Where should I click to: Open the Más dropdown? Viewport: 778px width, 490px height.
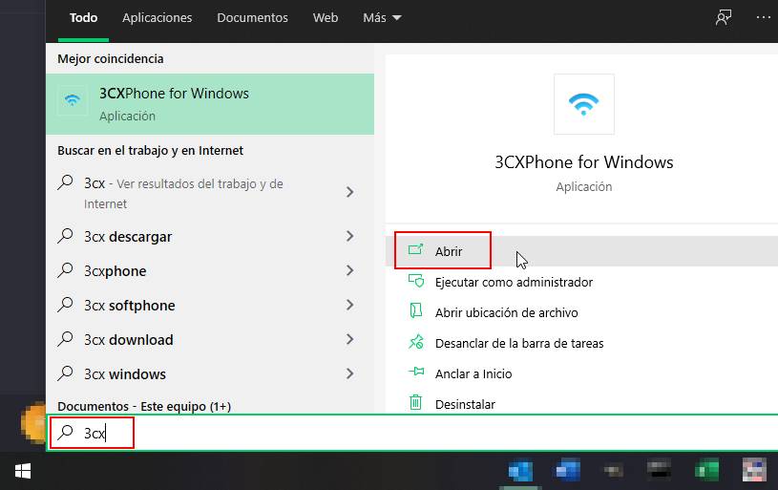(382, 18)
